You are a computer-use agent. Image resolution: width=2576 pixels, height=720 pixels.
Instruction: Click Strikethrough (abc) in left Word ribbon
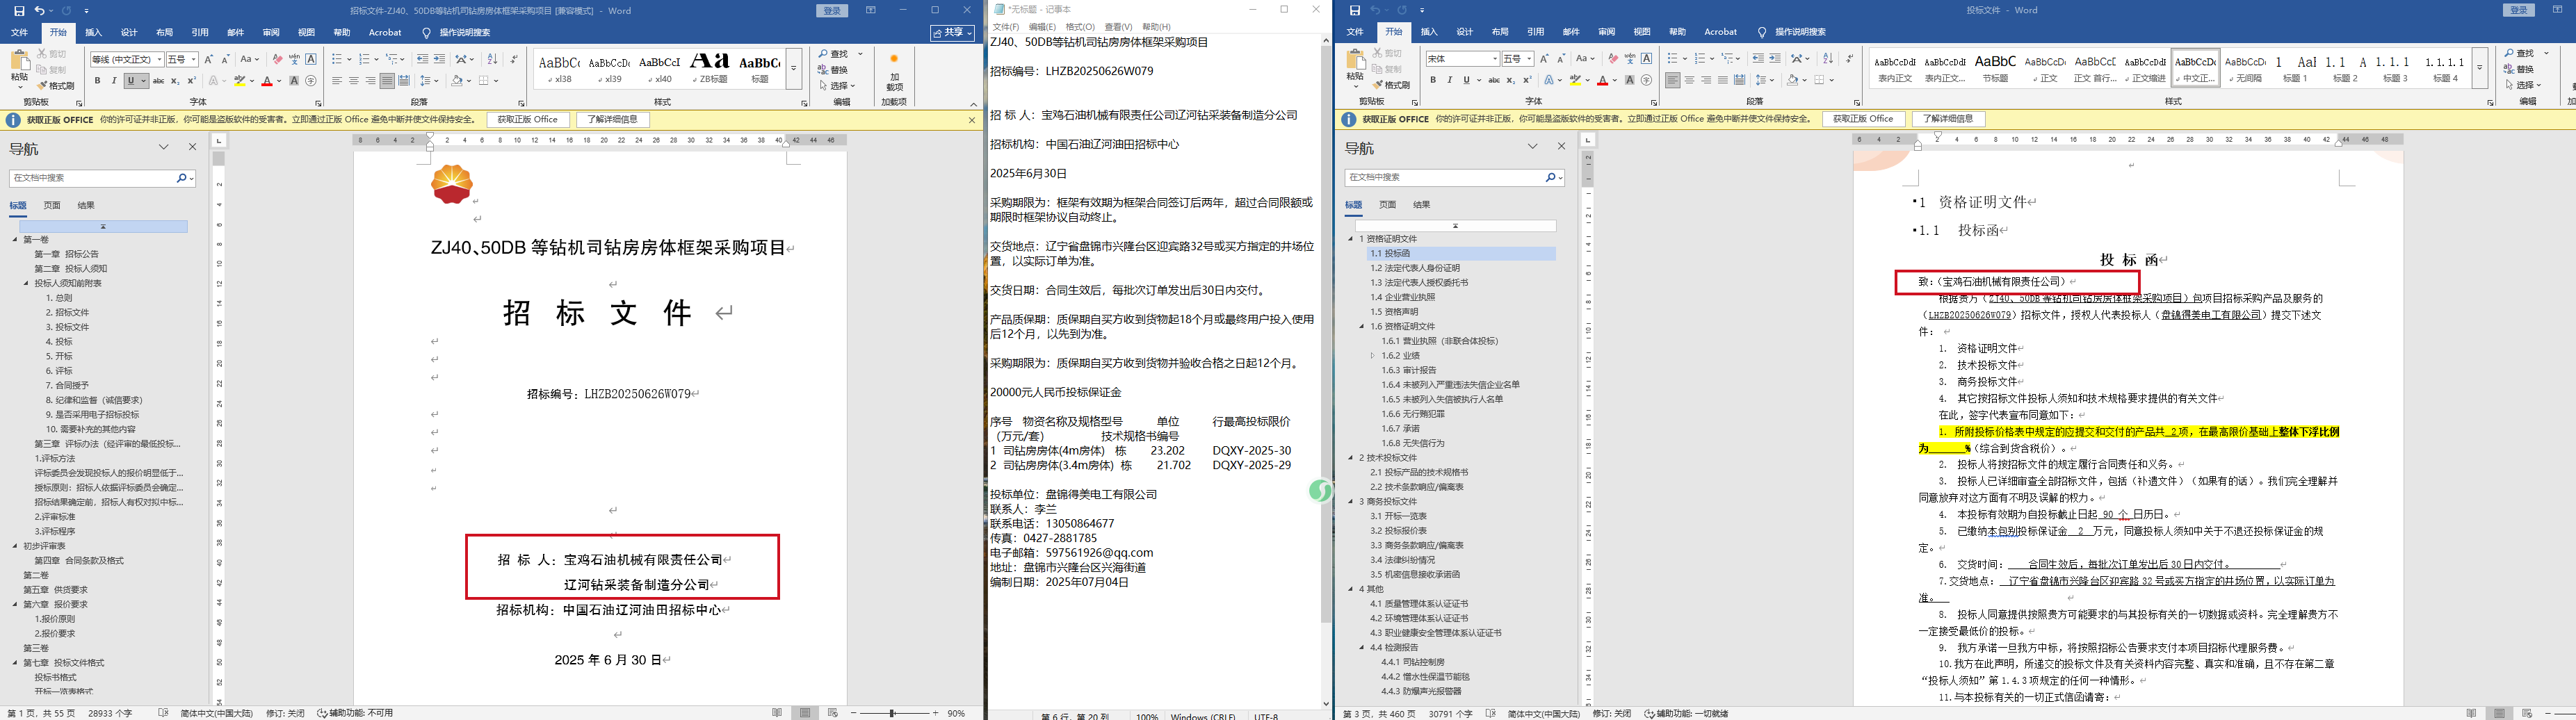[x=158, y=81]
